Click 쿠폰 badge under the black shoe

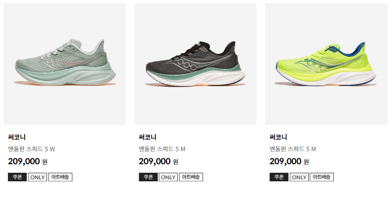148,177
